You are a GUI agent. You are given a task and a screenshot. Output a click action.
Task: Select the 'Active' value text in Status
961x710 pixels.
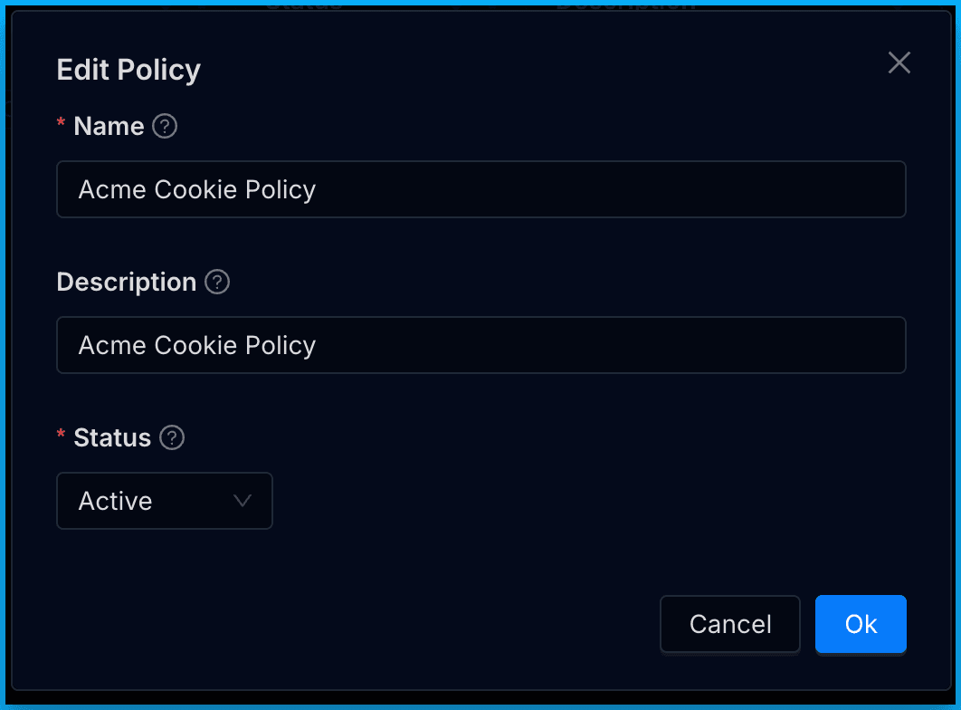pos(116,501)
